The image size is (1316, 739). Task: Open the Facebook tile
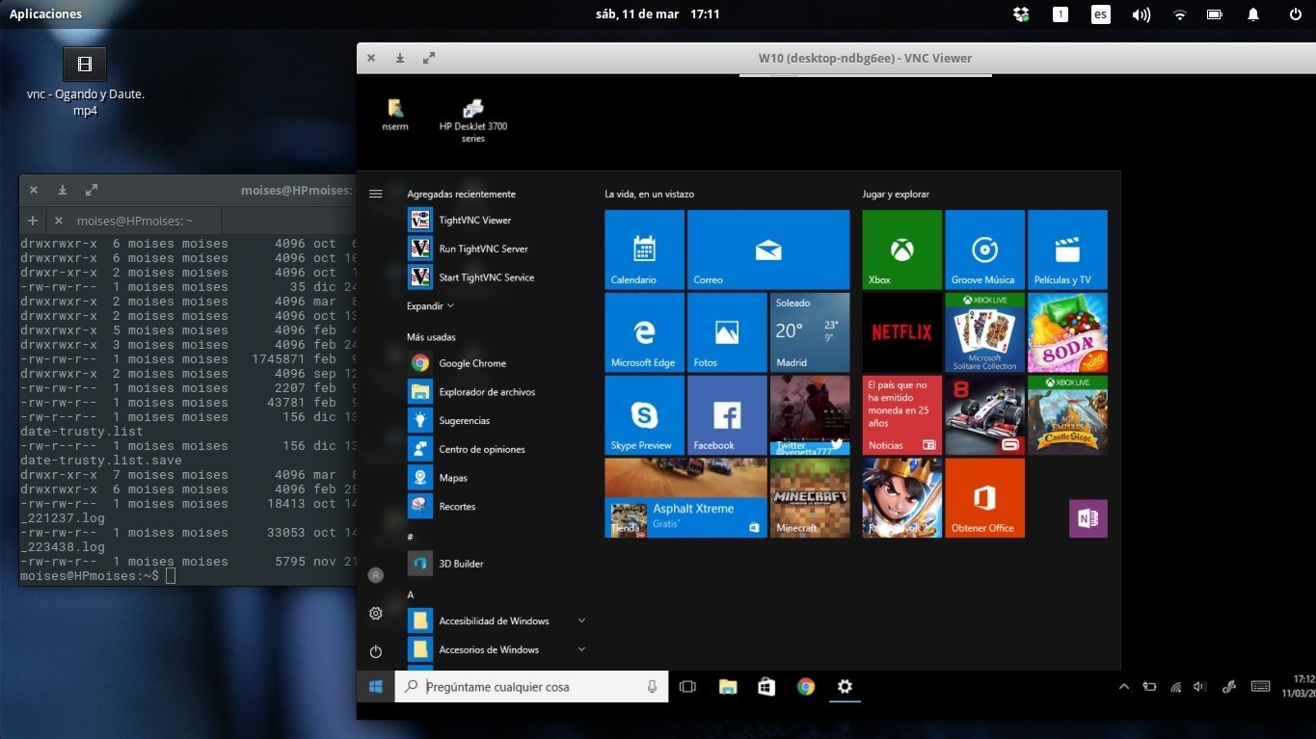[x=727, y=415]
